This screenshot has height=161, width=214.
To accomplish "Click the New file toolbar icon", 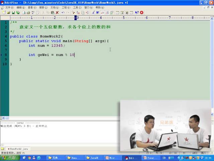I will pos(4,13).
